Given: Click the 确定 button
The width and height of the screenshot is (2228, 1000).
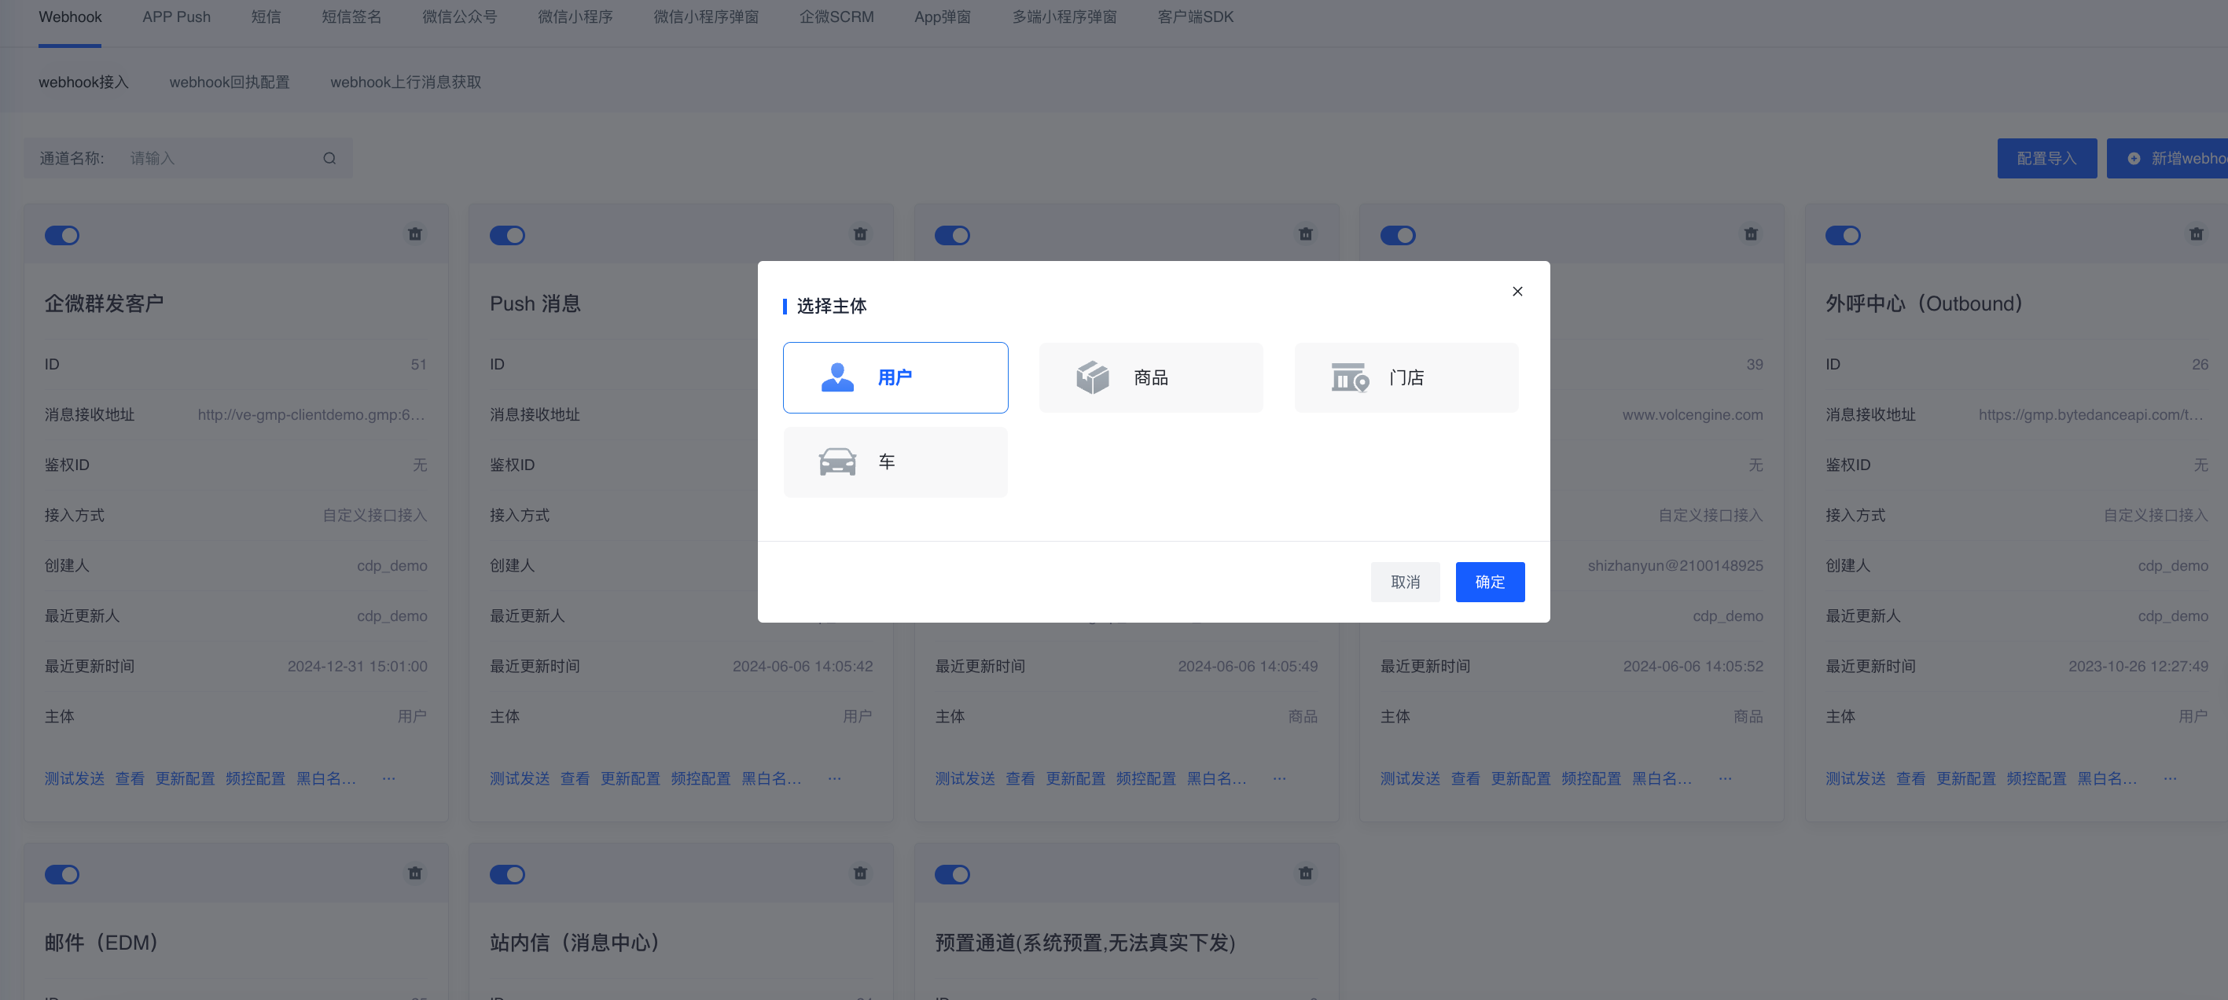Looking at the screenshot, I should point(1489,583).
